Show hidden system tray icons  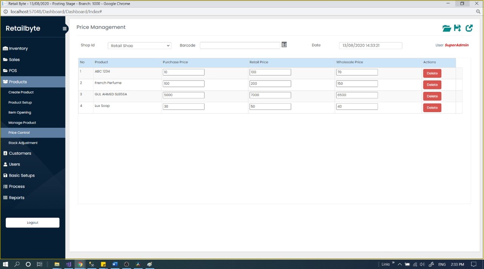click(400, 264)
